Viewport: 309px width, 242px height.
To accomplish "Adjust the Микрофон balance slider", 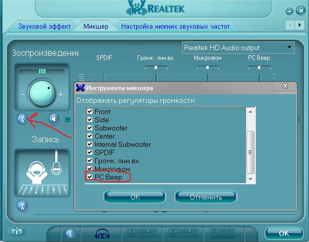I will pyautogui.click(x=208, y=68).
